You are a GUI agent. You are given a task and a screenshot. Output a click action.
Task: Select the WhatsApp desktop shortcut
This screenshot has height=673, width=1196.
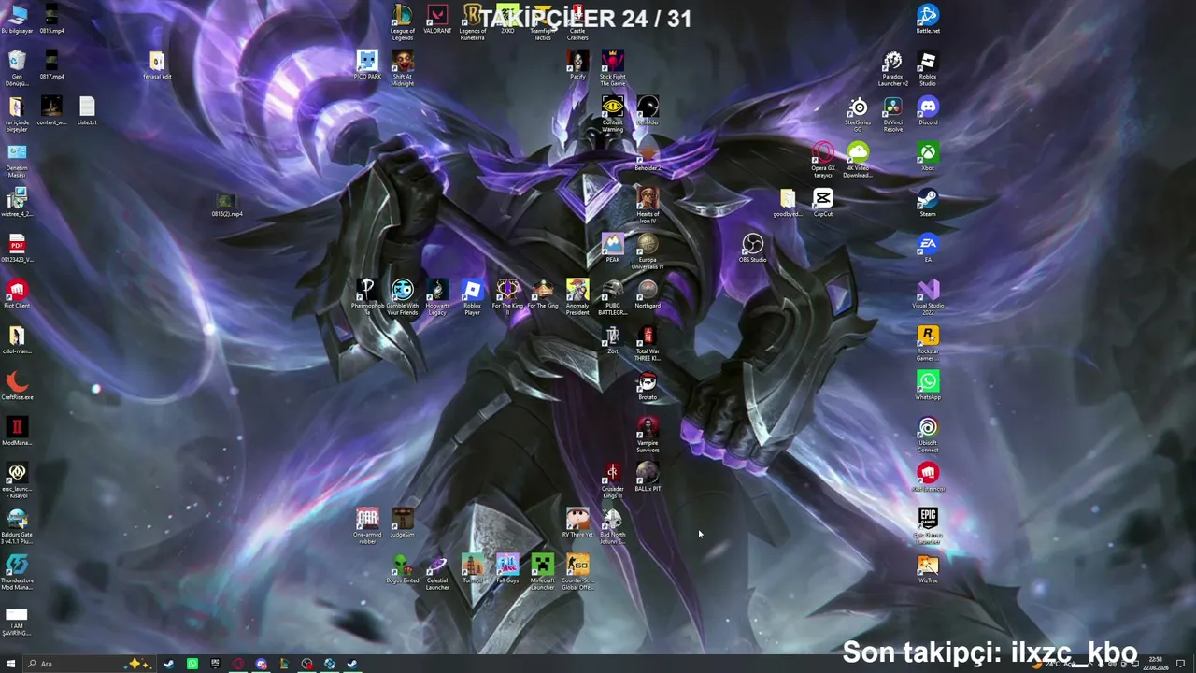click(928, 386)
